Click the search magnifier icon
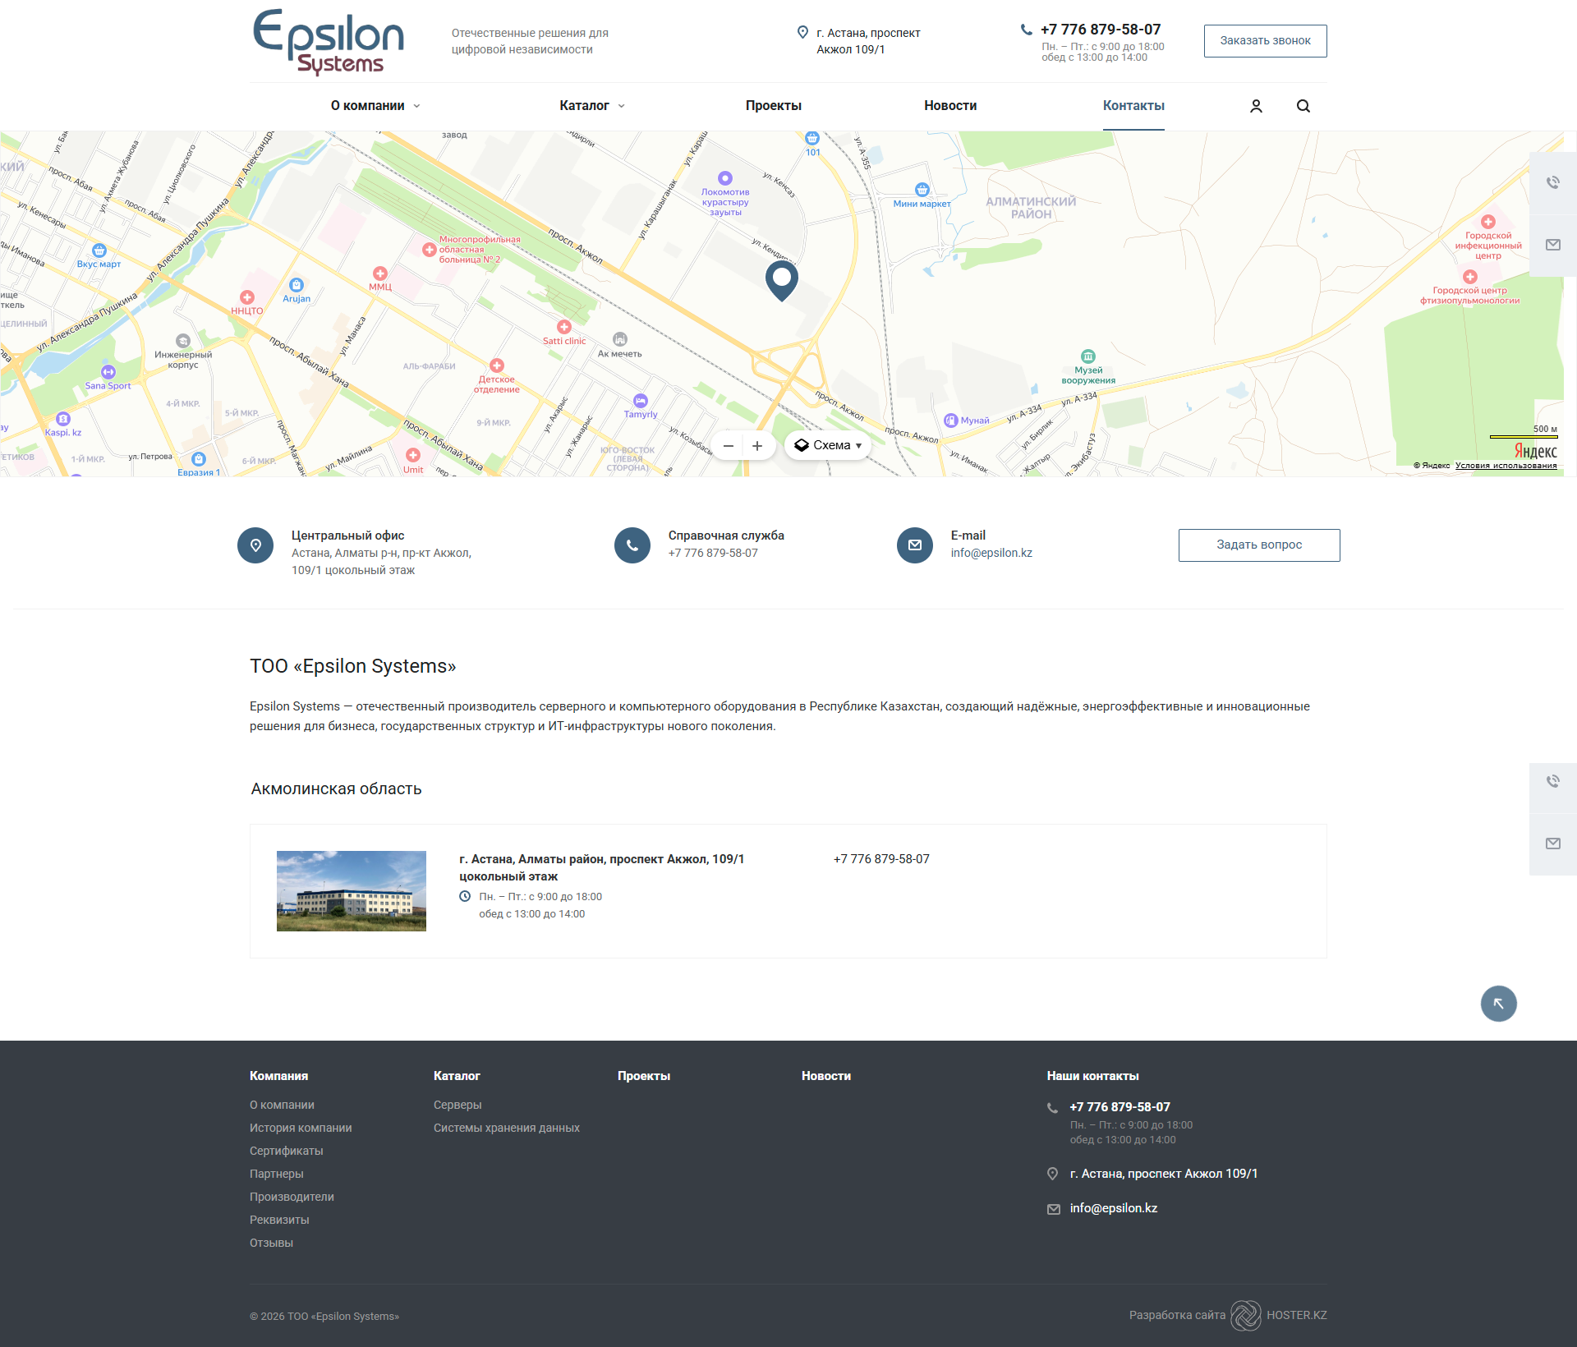Image resolution: width=1577 pixels, height=1347 pixels. click(x=1303, y=106)
